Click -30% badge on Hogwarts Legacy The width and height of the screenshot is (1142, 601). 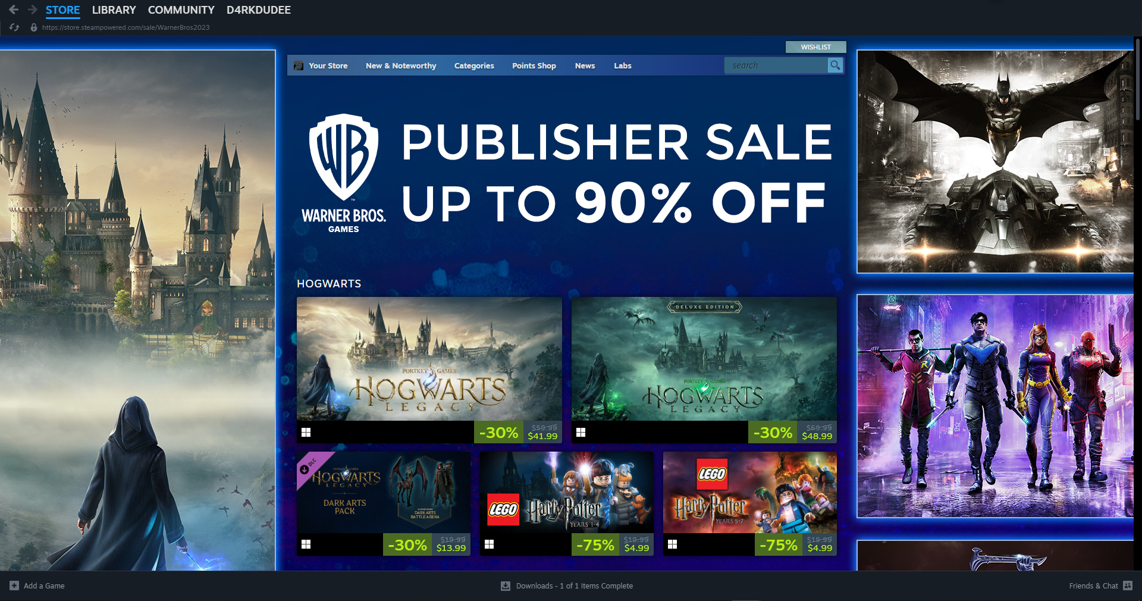coord(498,433)
